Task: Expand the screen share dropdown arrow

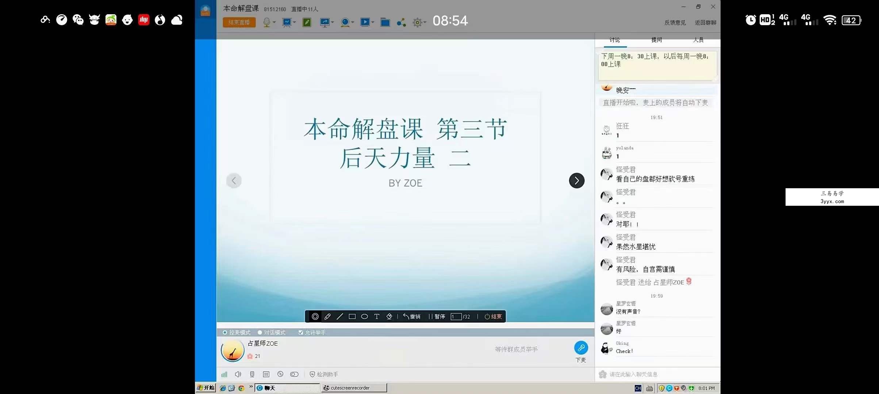Action: (x=333, y=22)
